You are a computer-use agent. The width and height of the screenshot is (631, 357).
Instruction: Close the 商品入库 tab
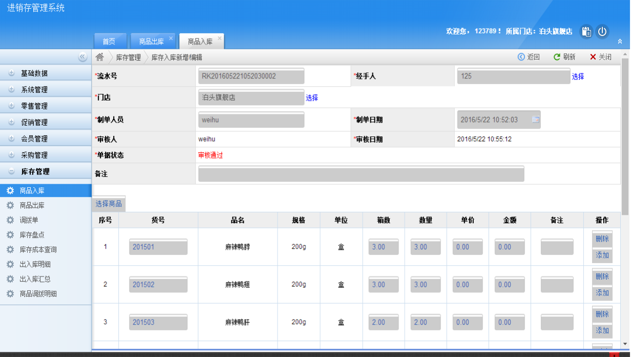(220, 38)
